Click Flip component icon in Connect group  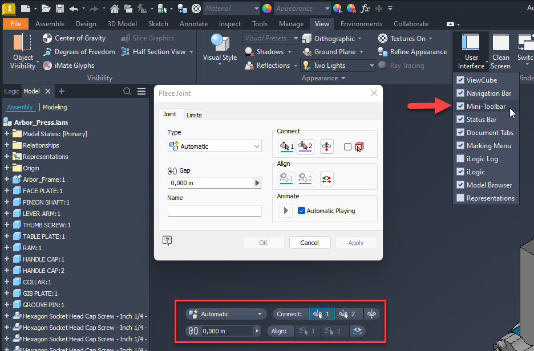click(326, 146)
